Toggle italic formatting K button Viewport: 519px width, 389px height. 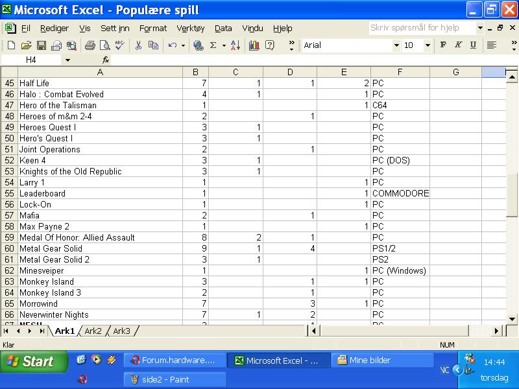458,45
